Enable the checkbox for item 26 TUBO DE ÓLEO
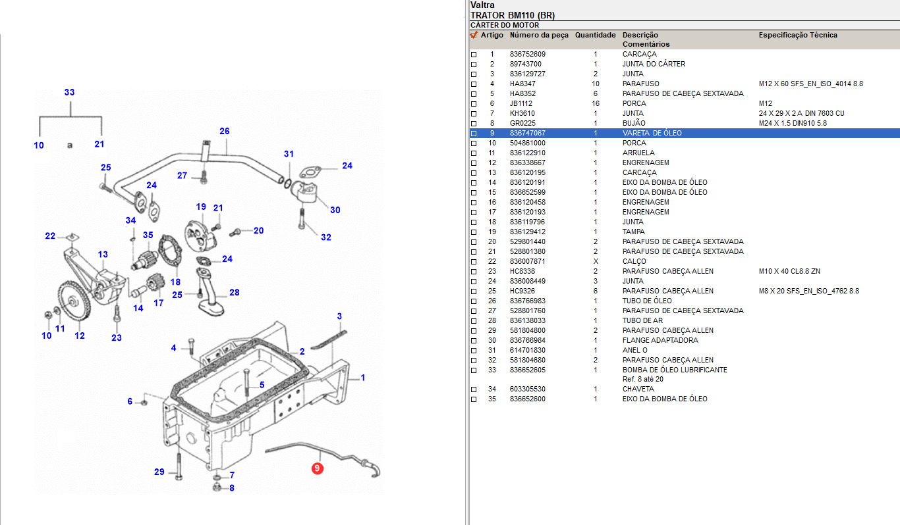Image resolution: width=900 pixels, height=525 pixels. coord(473,301)
